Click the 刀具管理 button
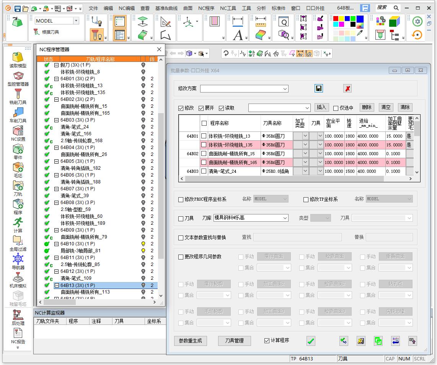Viewport: 437px width, 365px height. [x=234, y=341]
